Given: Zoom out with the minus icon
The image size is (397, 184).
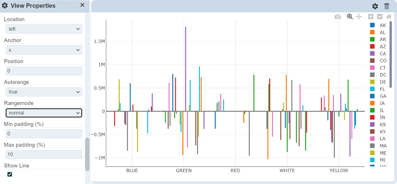Looking at the screenshot, I should click(380, 17).
